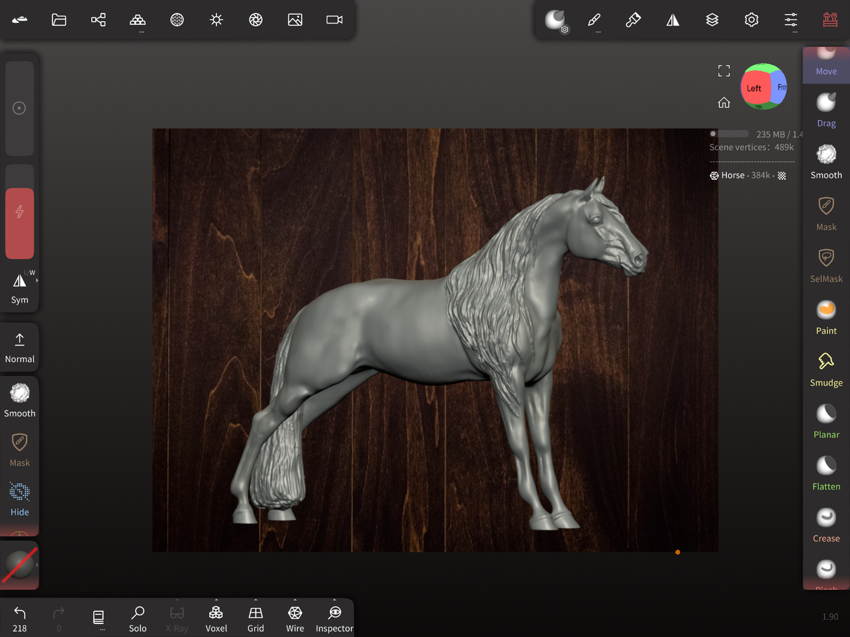Select the Drag brush tool
Image resolution: width=850 pixels, height=637 pixels.
tap(826, 110)
